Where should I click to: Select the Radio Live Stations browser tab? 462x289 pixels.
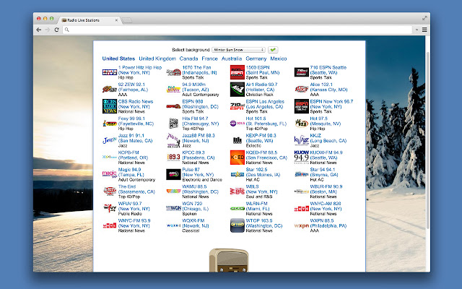(x=89, y=20)
